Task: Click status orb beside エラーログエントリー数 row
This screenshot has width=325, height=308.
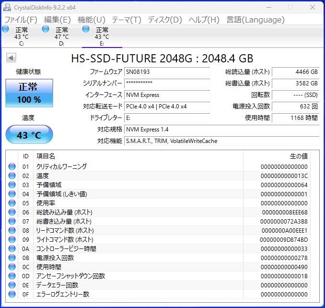Action: pos(12,294)
